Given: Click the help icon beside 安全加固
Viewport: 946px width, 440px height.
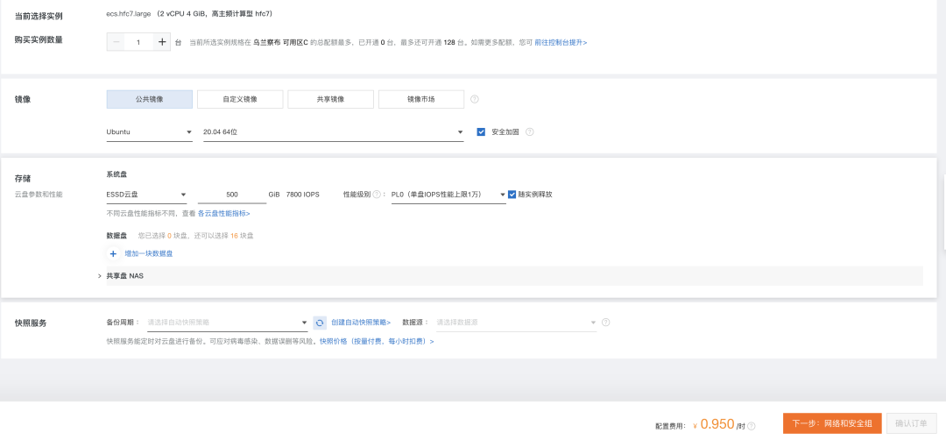Looking at the screenshot, I should (x=530, y=132).
